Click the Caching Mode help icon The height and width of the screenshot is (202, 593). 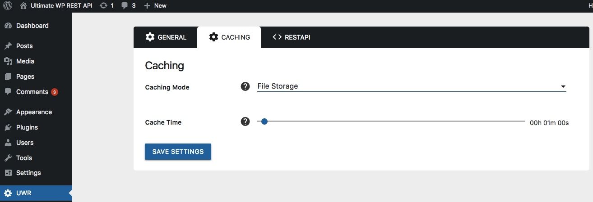tap(245, 86)
